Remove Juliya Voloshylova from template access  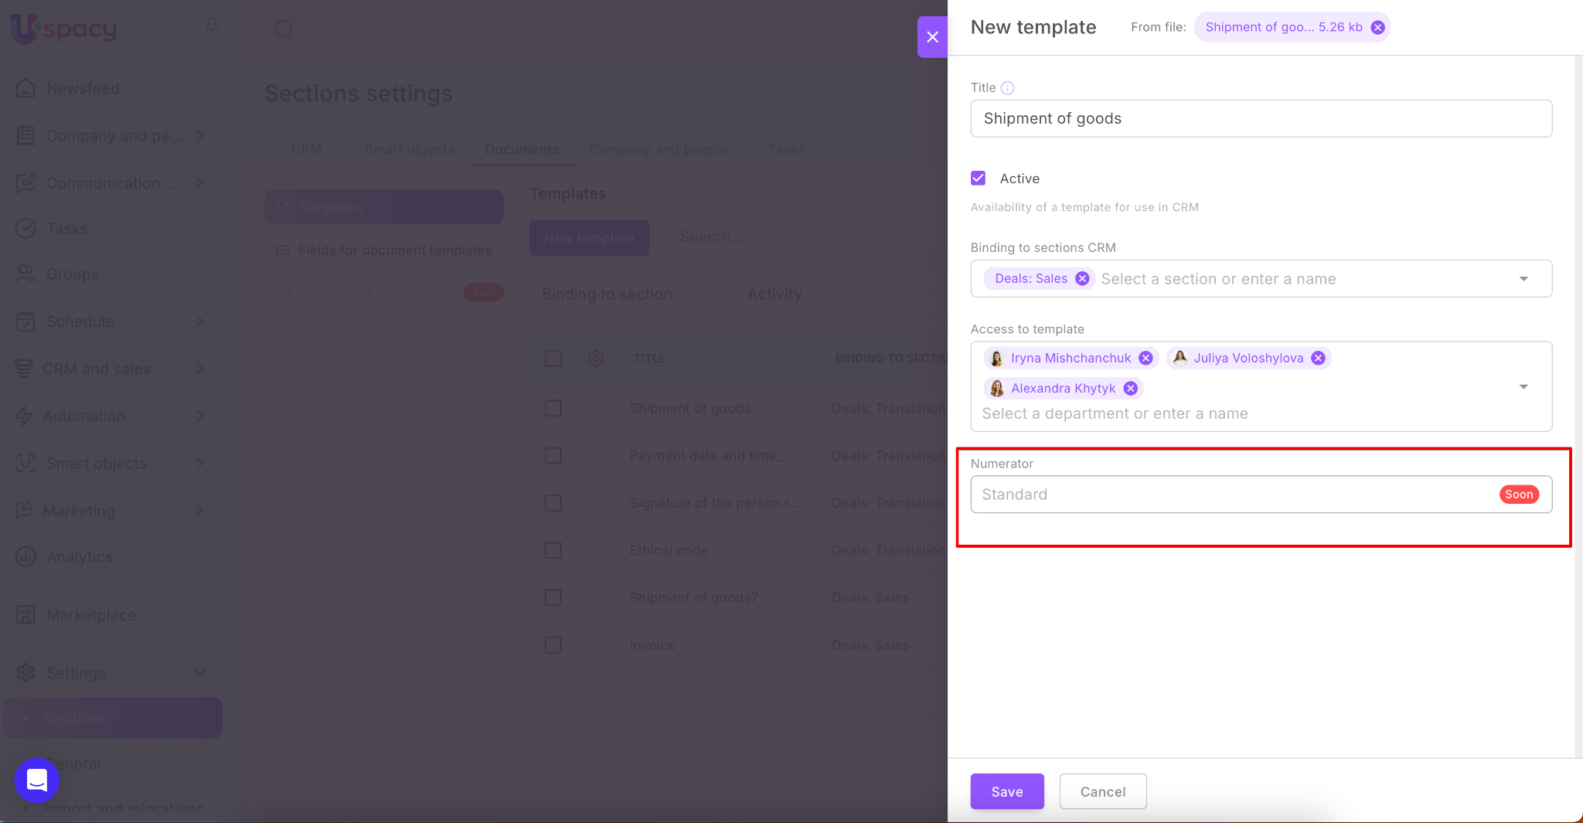tap(1318, 358)
